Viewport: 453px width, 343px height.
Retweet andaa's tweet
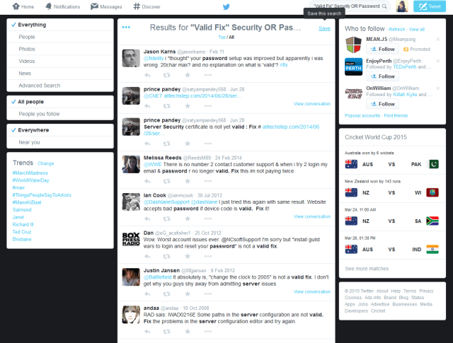(x=167, y=332)
